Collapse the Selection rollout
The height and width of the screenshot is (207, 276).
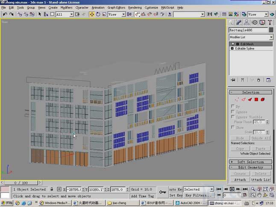tap(251, 92)
